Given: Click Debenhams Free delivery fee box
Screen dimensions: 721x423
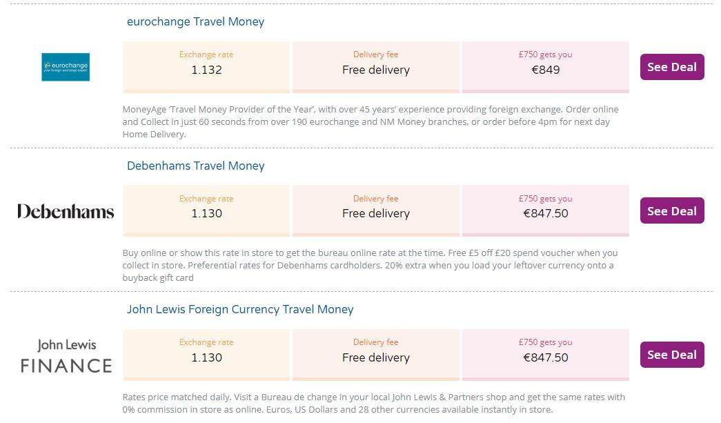Looking at the screenshot, I should 375,210.
